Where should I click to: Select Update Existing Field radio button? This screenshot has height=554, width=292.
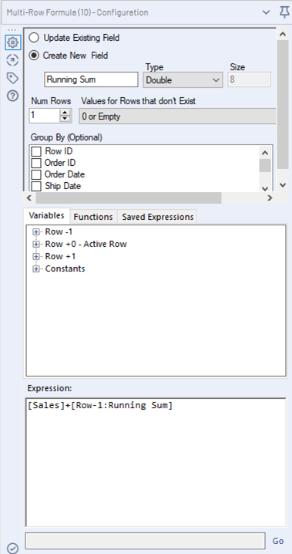34,38
